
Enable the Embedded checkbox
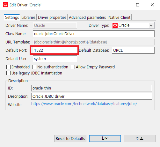[x=8, y=67]
